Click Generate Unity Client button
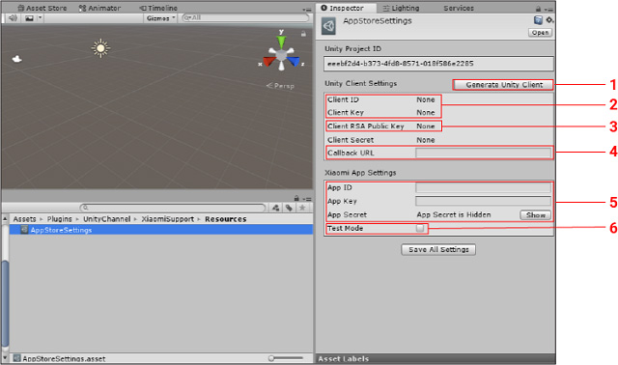 pyautogui.click(x=503, y=85)
